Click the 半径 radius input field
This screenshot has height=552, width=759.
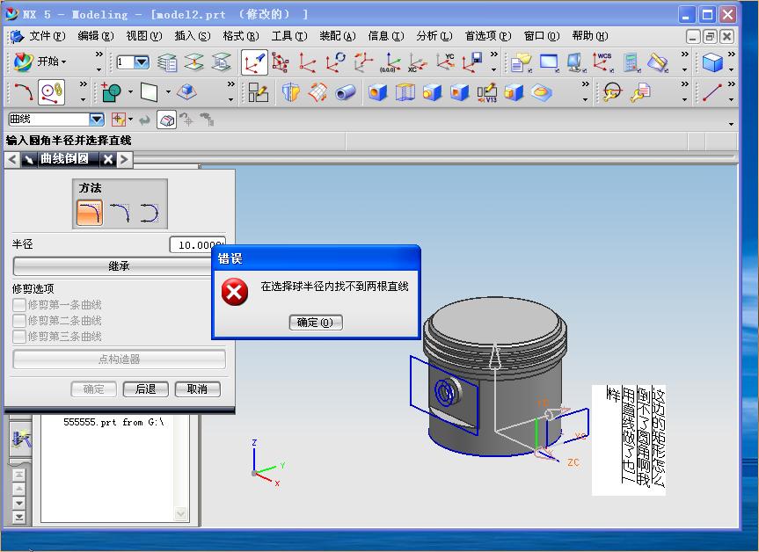tap(198, 244)
